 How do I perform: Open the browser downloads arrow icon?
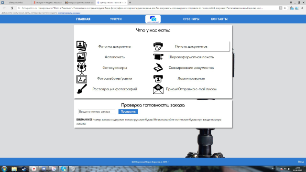[x=302, y=8]
